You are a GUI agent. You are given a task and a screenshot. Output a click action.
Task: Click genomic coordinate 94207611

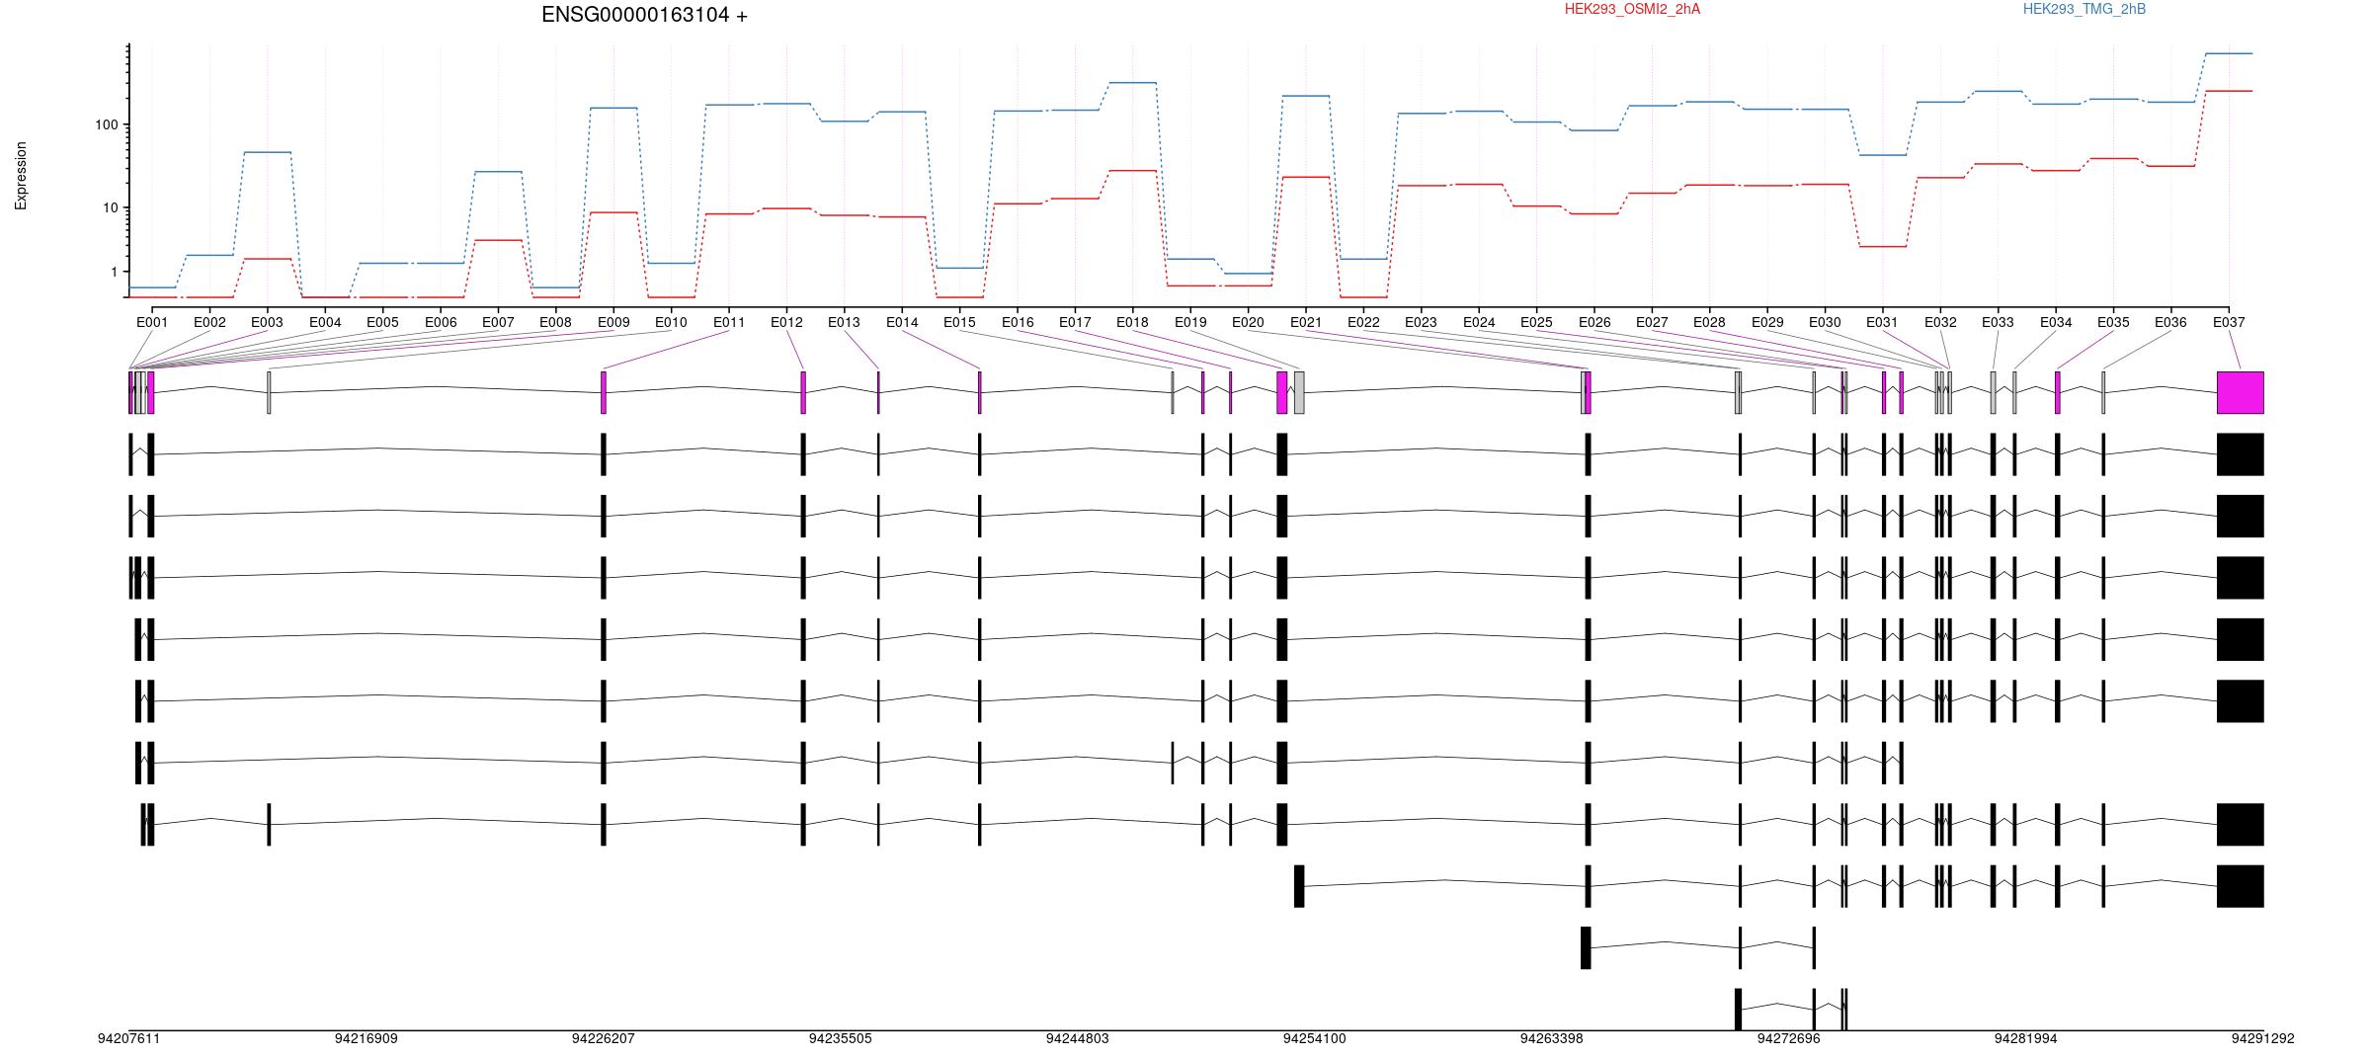point(128,1038)
